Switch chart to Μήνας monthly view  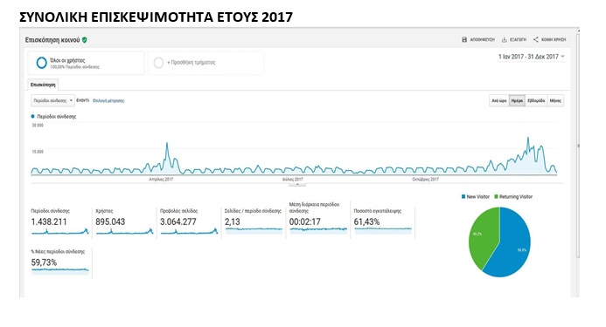[x=555, y=100]
